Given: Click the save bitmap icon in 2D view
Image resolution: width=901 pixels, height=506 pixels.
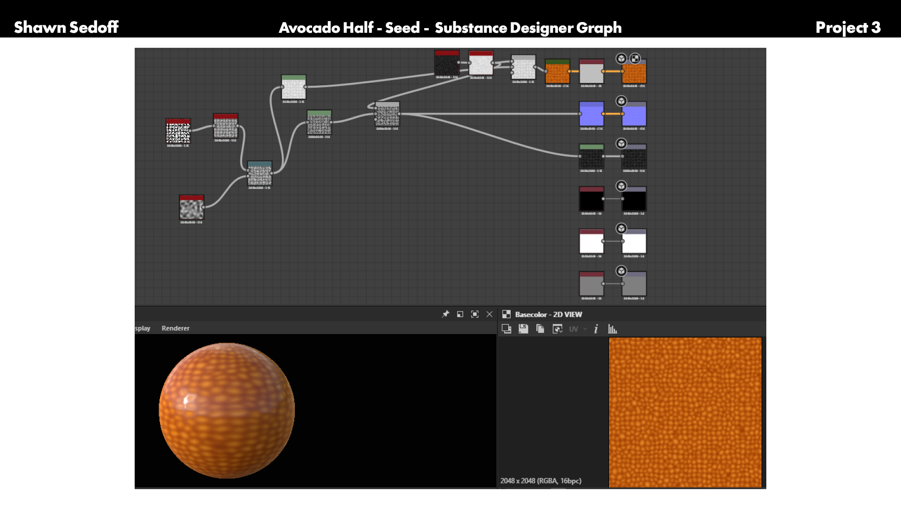Looking at the screenshot, I should point(523,329).
